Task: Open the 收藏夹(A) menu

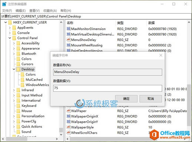Action: [x=50, y=11]
